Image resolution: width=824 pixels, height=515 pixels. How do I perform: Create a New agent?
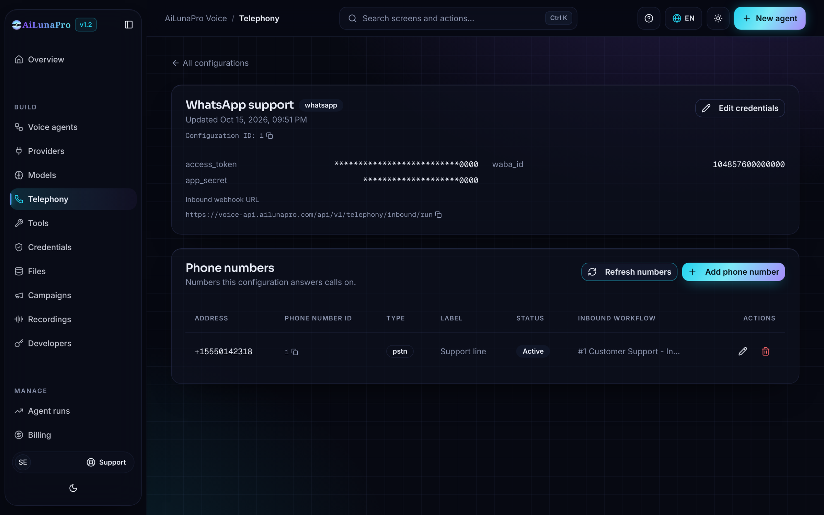[x=769, y=18]
